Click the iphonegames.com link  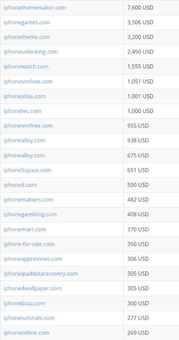27,22
